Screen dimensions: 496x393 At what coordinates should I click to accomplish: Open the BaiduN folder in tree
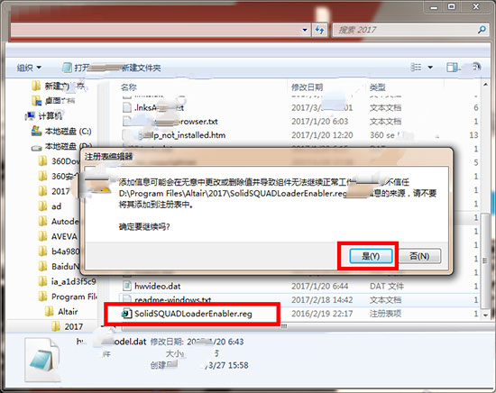59,267
